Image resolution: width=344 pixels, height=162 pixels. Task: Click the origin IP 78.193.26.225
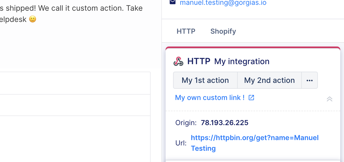[225, 123]
